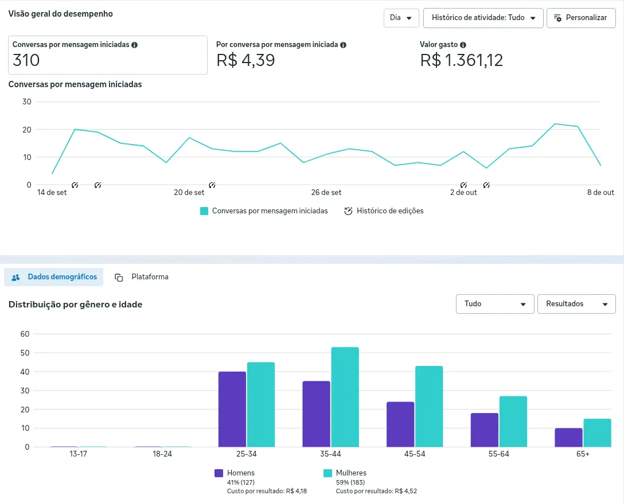Click the Homens bar for age 35-44
Image resolution: width=624 pixels, height=503 pixels.
317,414
